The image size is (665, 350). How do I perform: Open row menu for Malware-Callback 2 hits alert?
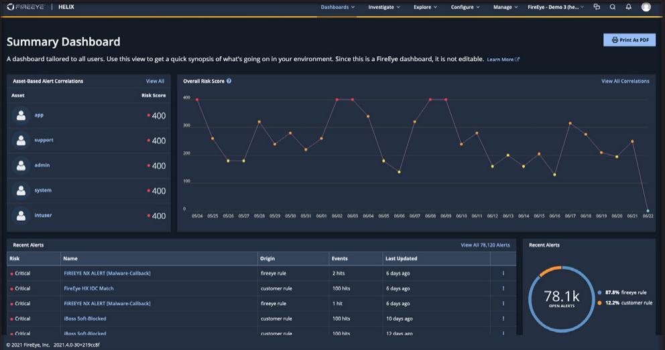[503, 274]
